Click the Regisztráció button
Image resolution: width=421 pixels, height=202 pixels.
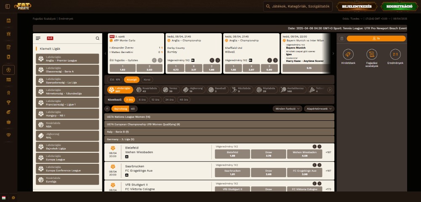[399, 6]
